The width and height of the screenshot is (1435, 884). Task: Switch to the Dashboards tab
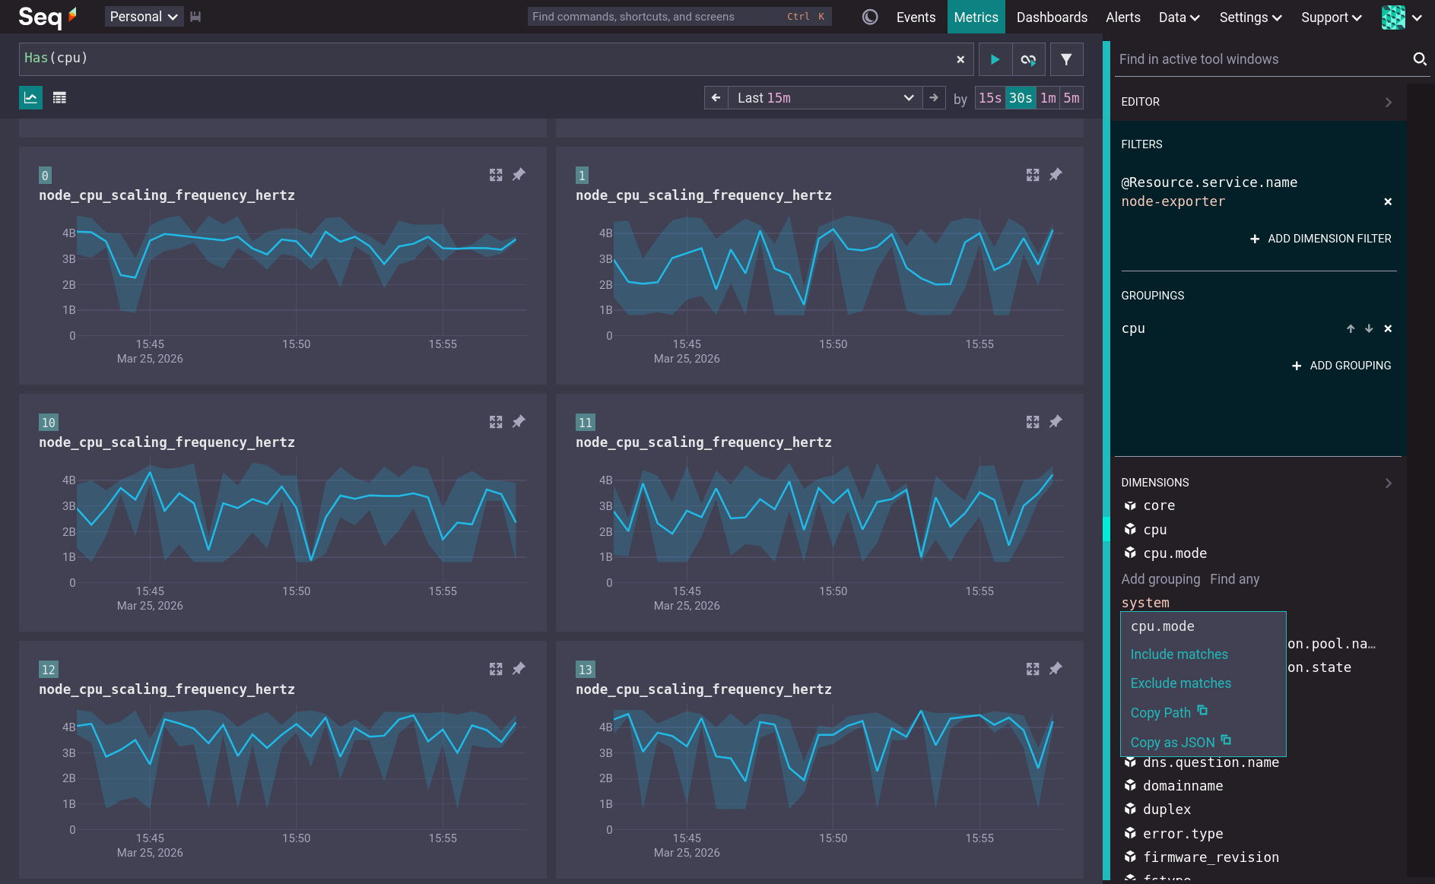click(1052, 17)
